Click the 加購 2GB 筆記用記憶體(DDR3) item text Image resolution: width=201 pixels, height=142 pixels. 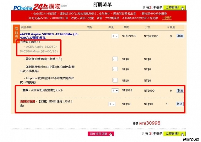coord(43,90)
